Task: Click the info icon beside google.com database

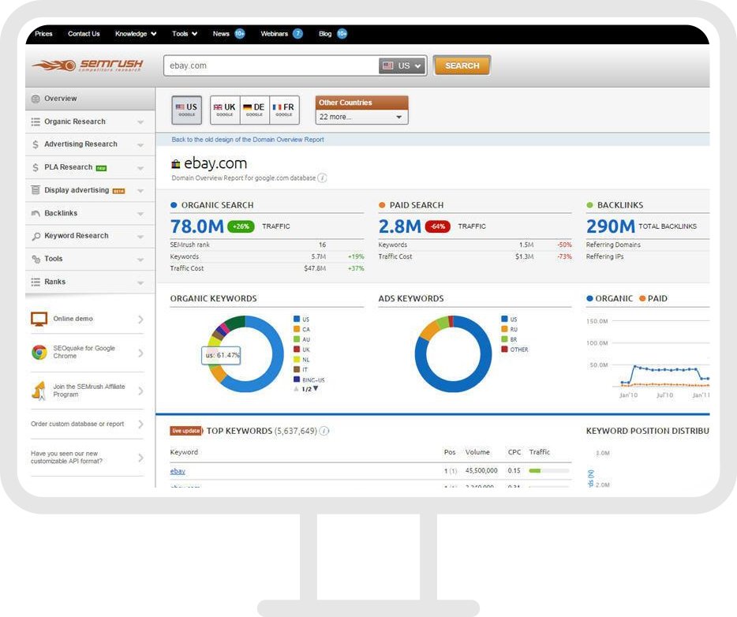Action: click(x=322, y=178)
